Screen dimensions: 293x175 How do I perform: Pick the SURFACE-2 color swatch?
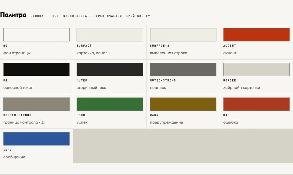tap(183, 35)
